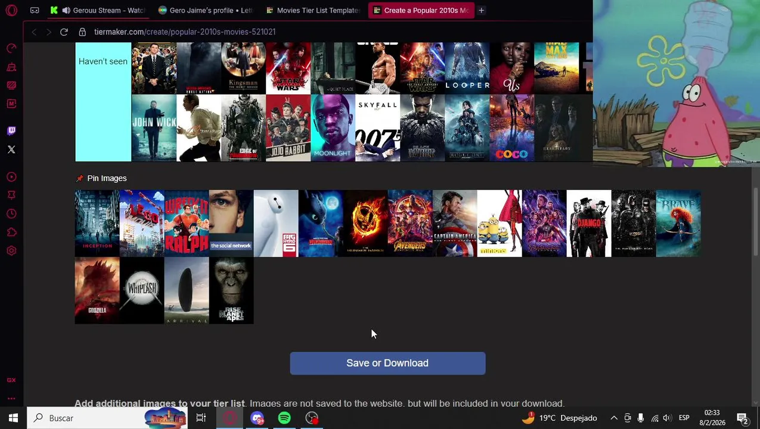Image resolution: width=760 pixels, height=429 pixels.
Task: Click Save or Download button
Action: pyautogui.click(x=387, y=363)
